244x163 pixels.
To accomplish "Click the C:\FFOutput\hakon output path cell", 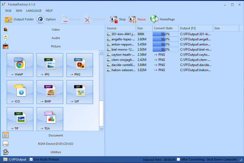I will click(x=195, y=70).
